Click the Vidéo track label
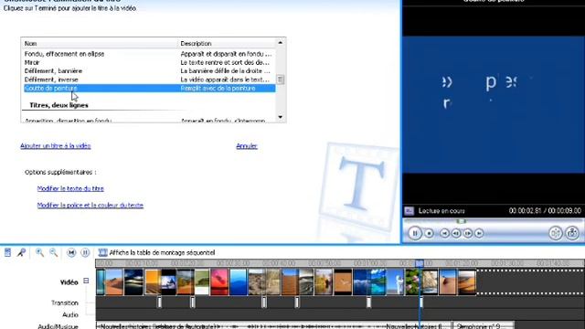The width and height of the screenshot is (585, 329). [69, 282]
